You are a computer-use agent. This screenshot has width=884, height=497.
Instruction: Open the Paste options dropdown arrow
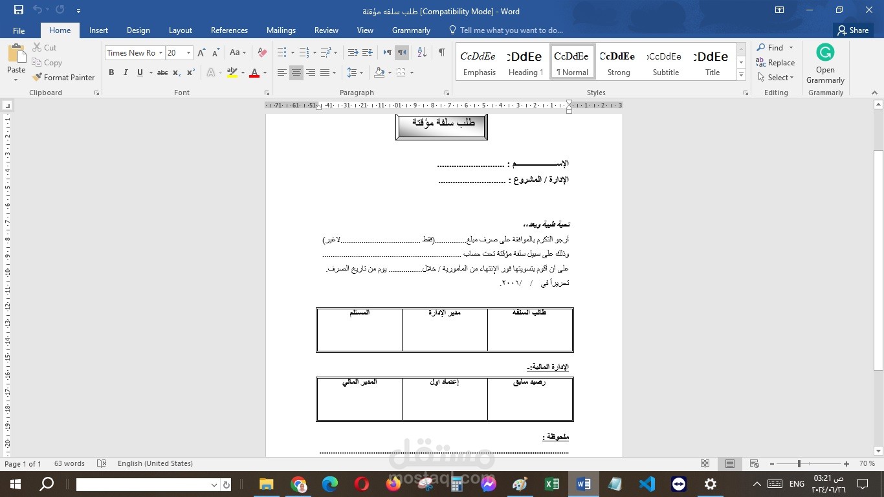pyautogui.click(x=16, y=80)
